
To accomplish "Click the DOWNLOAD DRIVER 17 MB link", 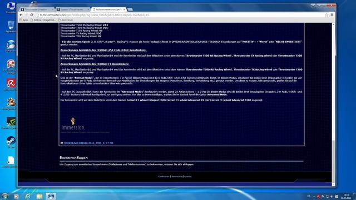I will pyautogui.click(x=88, y=143).
